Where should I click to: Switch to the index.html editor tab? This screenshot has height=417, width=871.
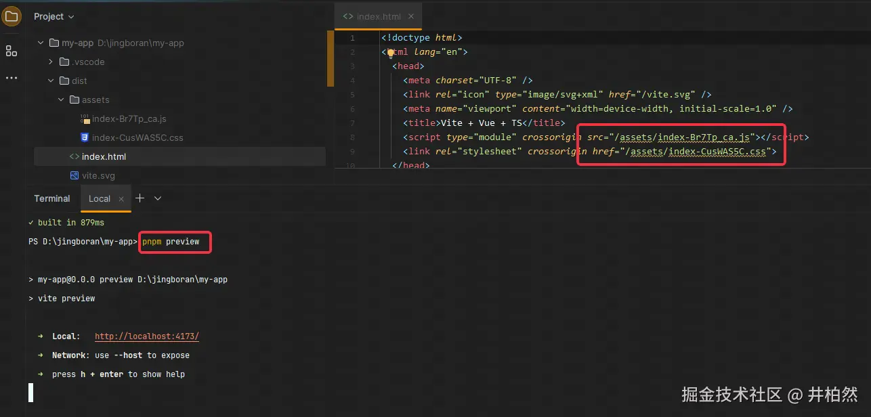pyautogui.click(x=378, y=17)
